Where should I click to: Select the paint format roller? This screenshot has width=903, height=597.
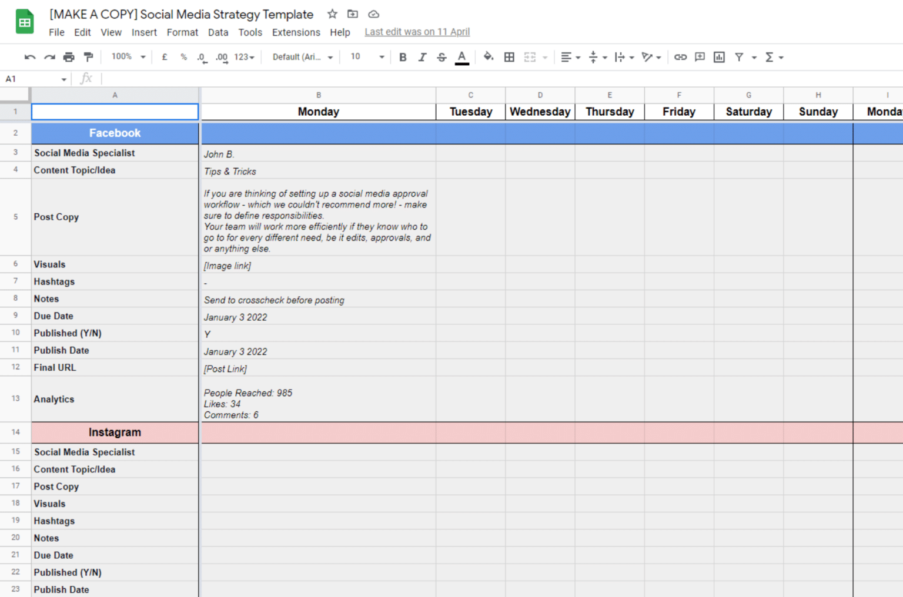[x=88, y=57]
